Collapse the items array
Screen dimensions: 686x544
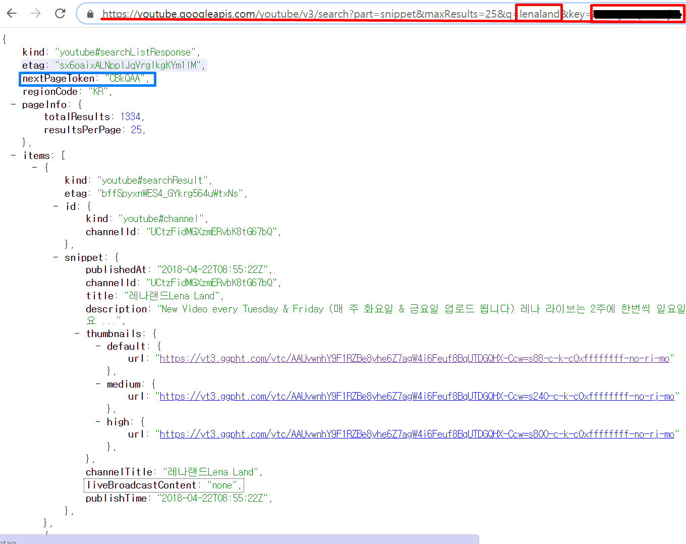click(x=14, y=155)
